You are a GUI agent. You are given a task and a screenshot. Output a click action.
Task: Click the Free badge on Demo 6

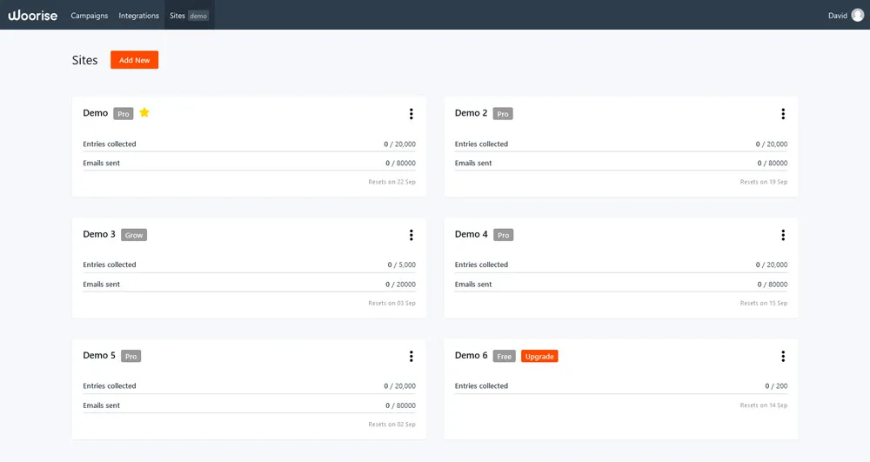(505, 357)
